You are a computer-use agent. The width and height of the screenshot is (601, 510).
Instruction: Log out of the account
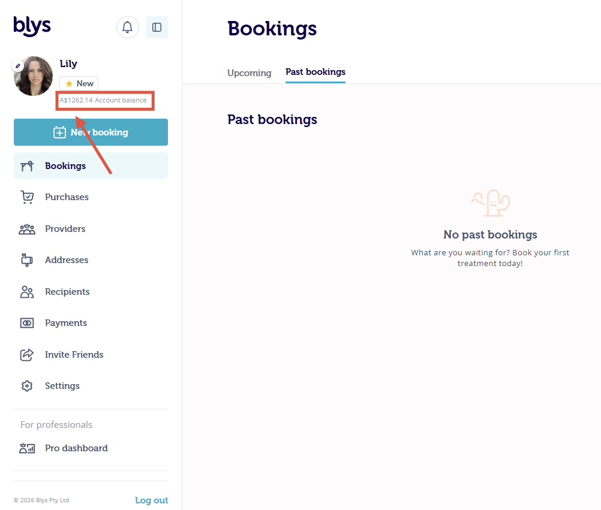click(151, 500)
